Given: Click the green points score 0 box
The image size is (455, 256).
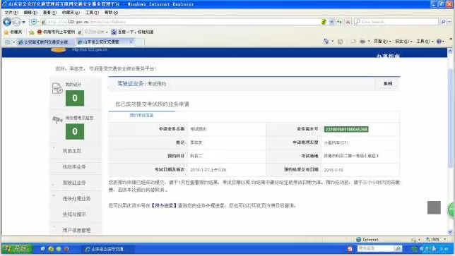Looking at the screenshot, I should tap(75, 98).
